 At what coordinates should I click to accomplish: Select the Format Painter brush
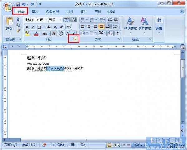coord(18,31)
